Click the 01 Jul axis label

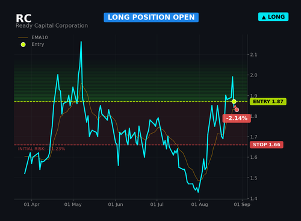pyautogui.click(x=157, y=205)
